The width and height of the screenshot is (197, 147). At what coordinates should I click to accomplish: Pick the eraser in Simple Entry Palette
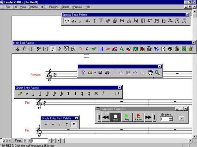click(x=20, y=94)
